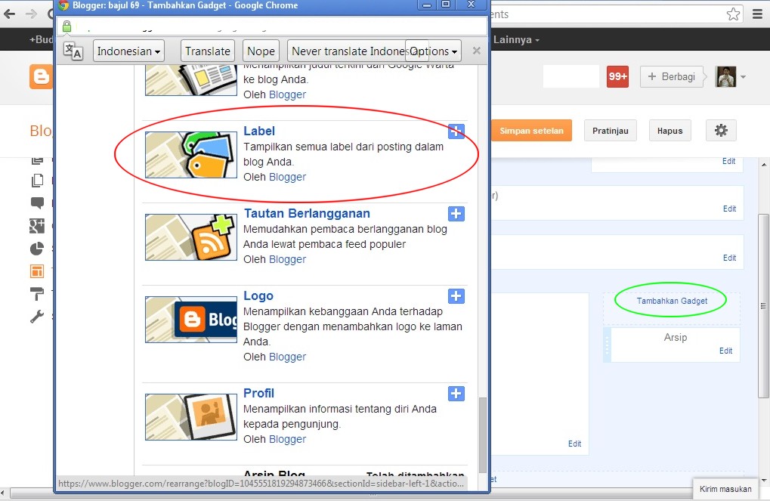Click the Label gadget tag thumbnail
Screen dimensions: 770x501
point(191,155)
